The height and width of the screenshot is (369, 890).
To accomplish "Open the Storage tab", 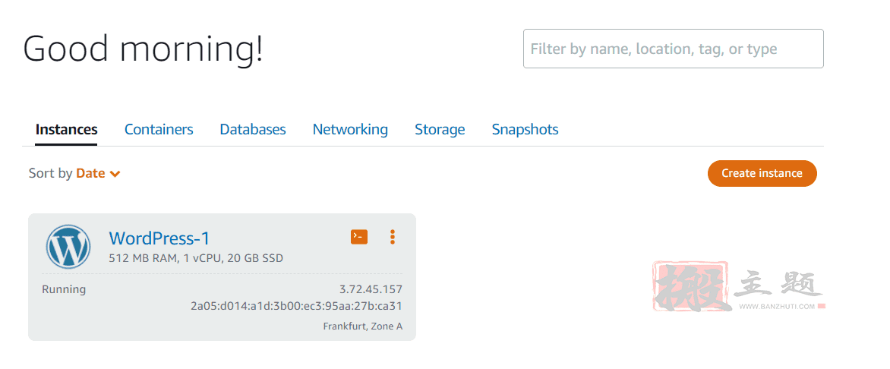I will pos(440,129).
